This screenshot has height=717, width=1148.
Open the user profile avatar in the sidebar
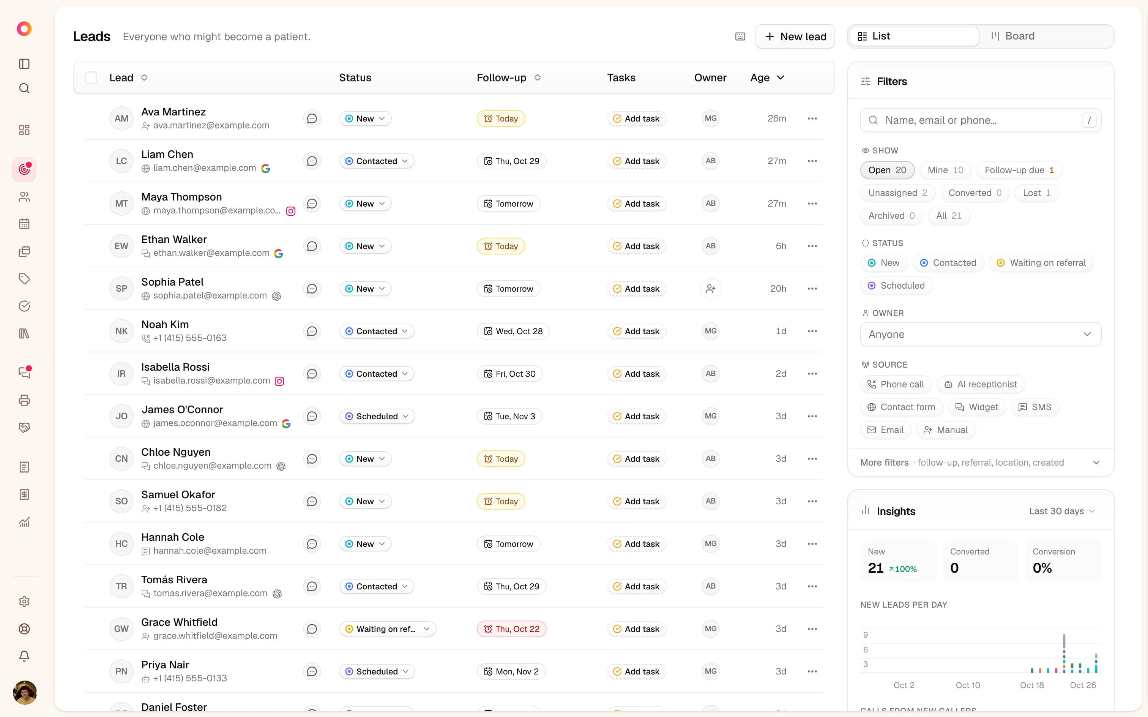pyautogui.click(x=25, y=692)
